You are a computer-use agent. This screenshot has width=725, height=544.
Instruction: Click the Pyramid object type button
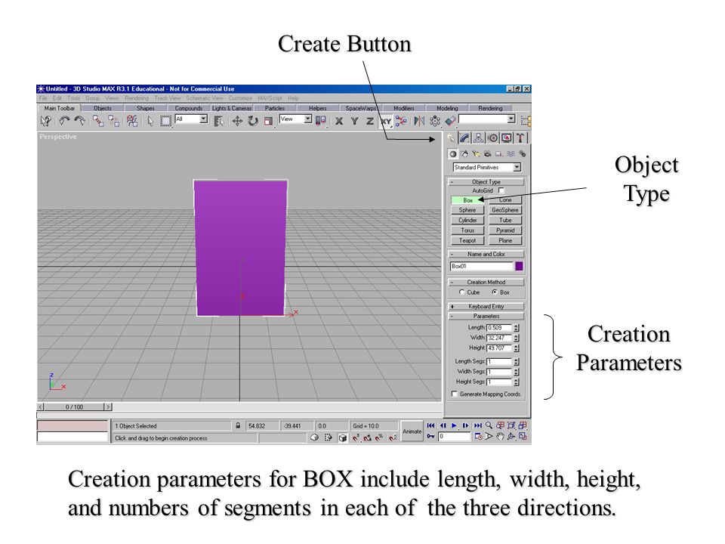[x=505, y=230]
